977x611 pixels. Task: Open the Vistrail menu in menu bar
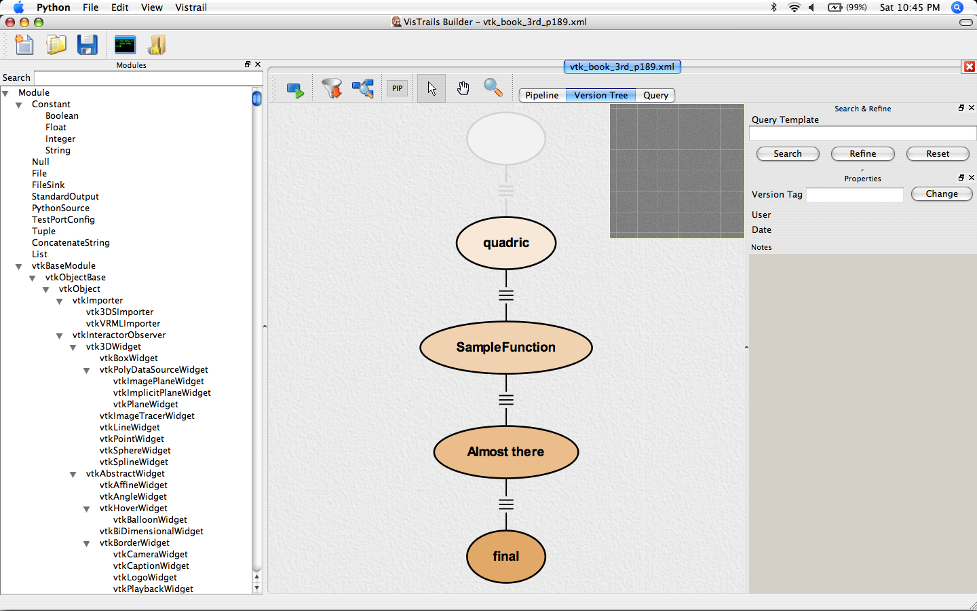(191, 7)
